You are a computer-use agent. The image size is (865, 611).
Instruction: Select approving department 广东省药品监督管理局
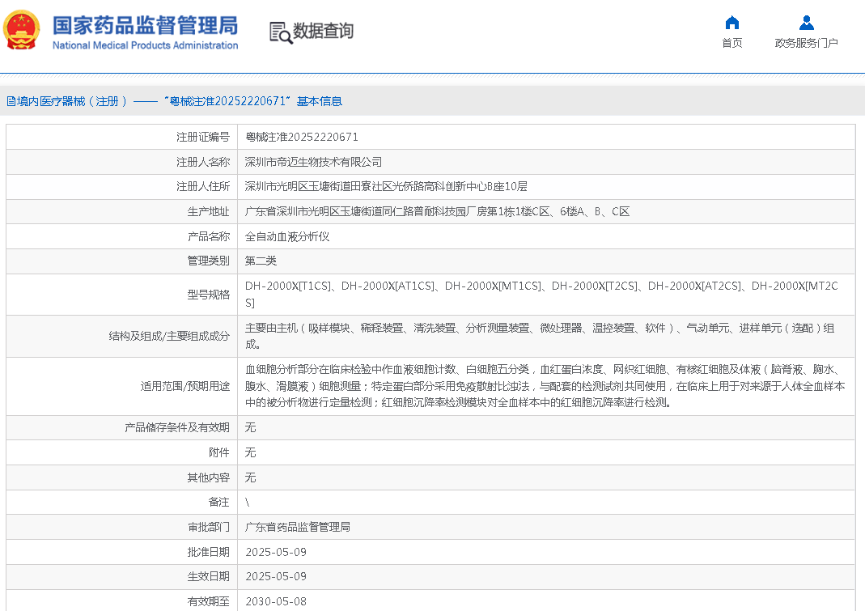[298, 527]
